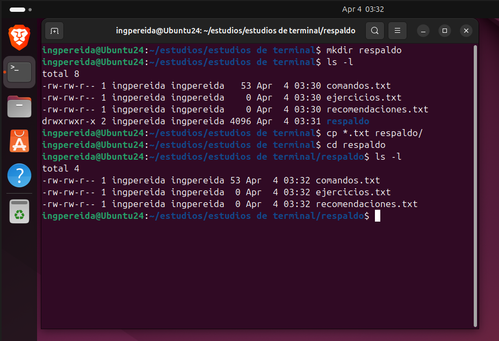499x341 pixels.
Task: Open the clock showing Apr 4 03:32
Action: pyautogui.click(x=363, y=9)
